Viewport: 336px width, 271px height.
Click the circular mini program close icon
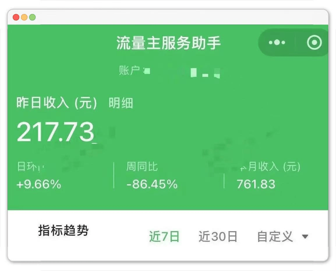(x=314, y=43)
